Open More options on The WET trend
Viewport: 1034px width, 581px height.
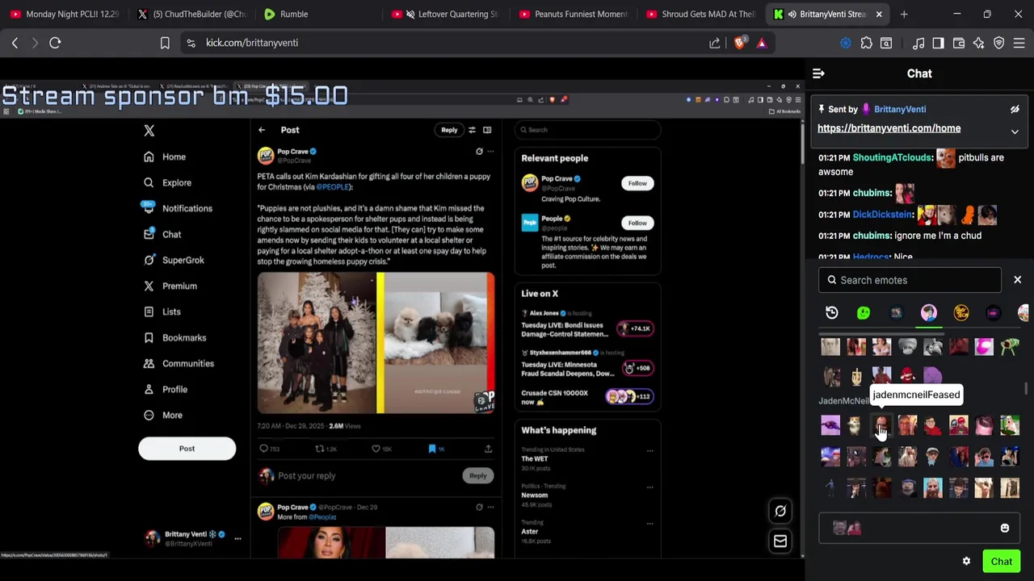coord(649,451)
